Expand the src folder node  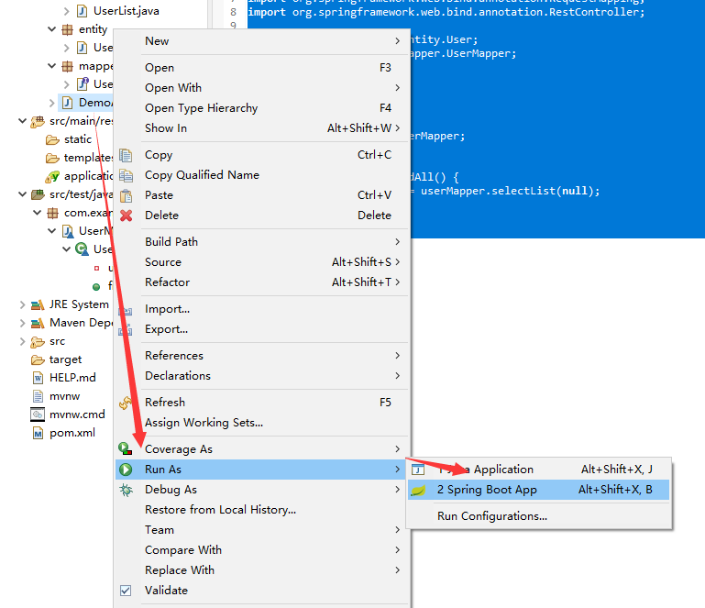point(23,341)
